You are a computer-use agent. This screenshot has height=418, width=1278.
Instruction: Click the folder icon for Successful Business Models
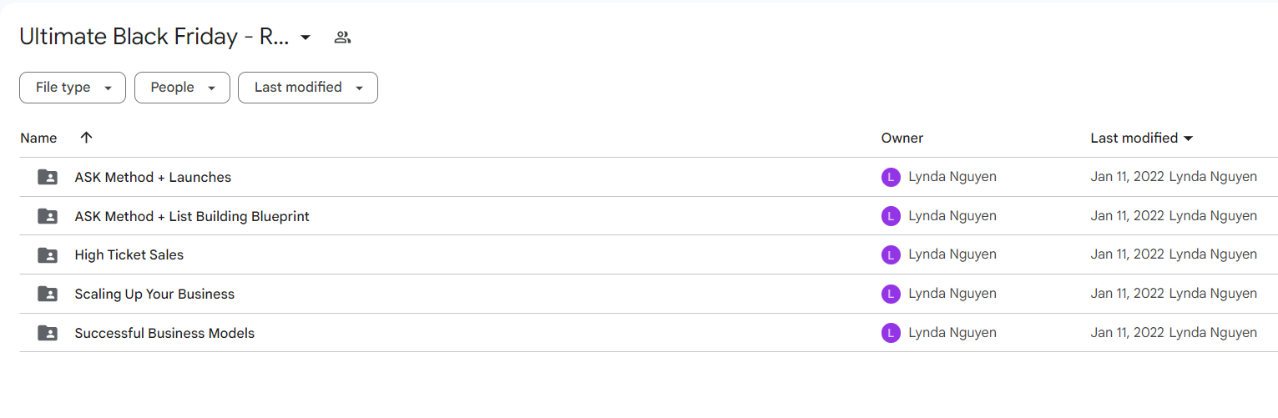click(48, 333)
